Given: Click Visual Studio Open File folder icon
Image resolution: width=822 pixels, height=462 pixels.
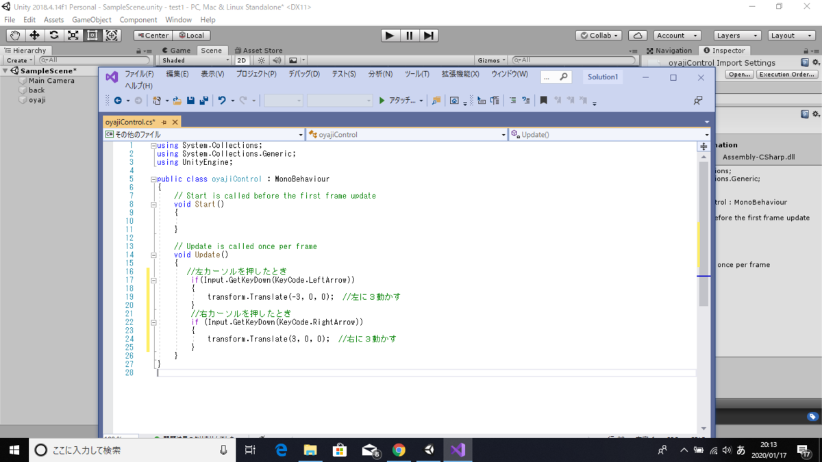Looking at the screenshot, I should [177, 101].
